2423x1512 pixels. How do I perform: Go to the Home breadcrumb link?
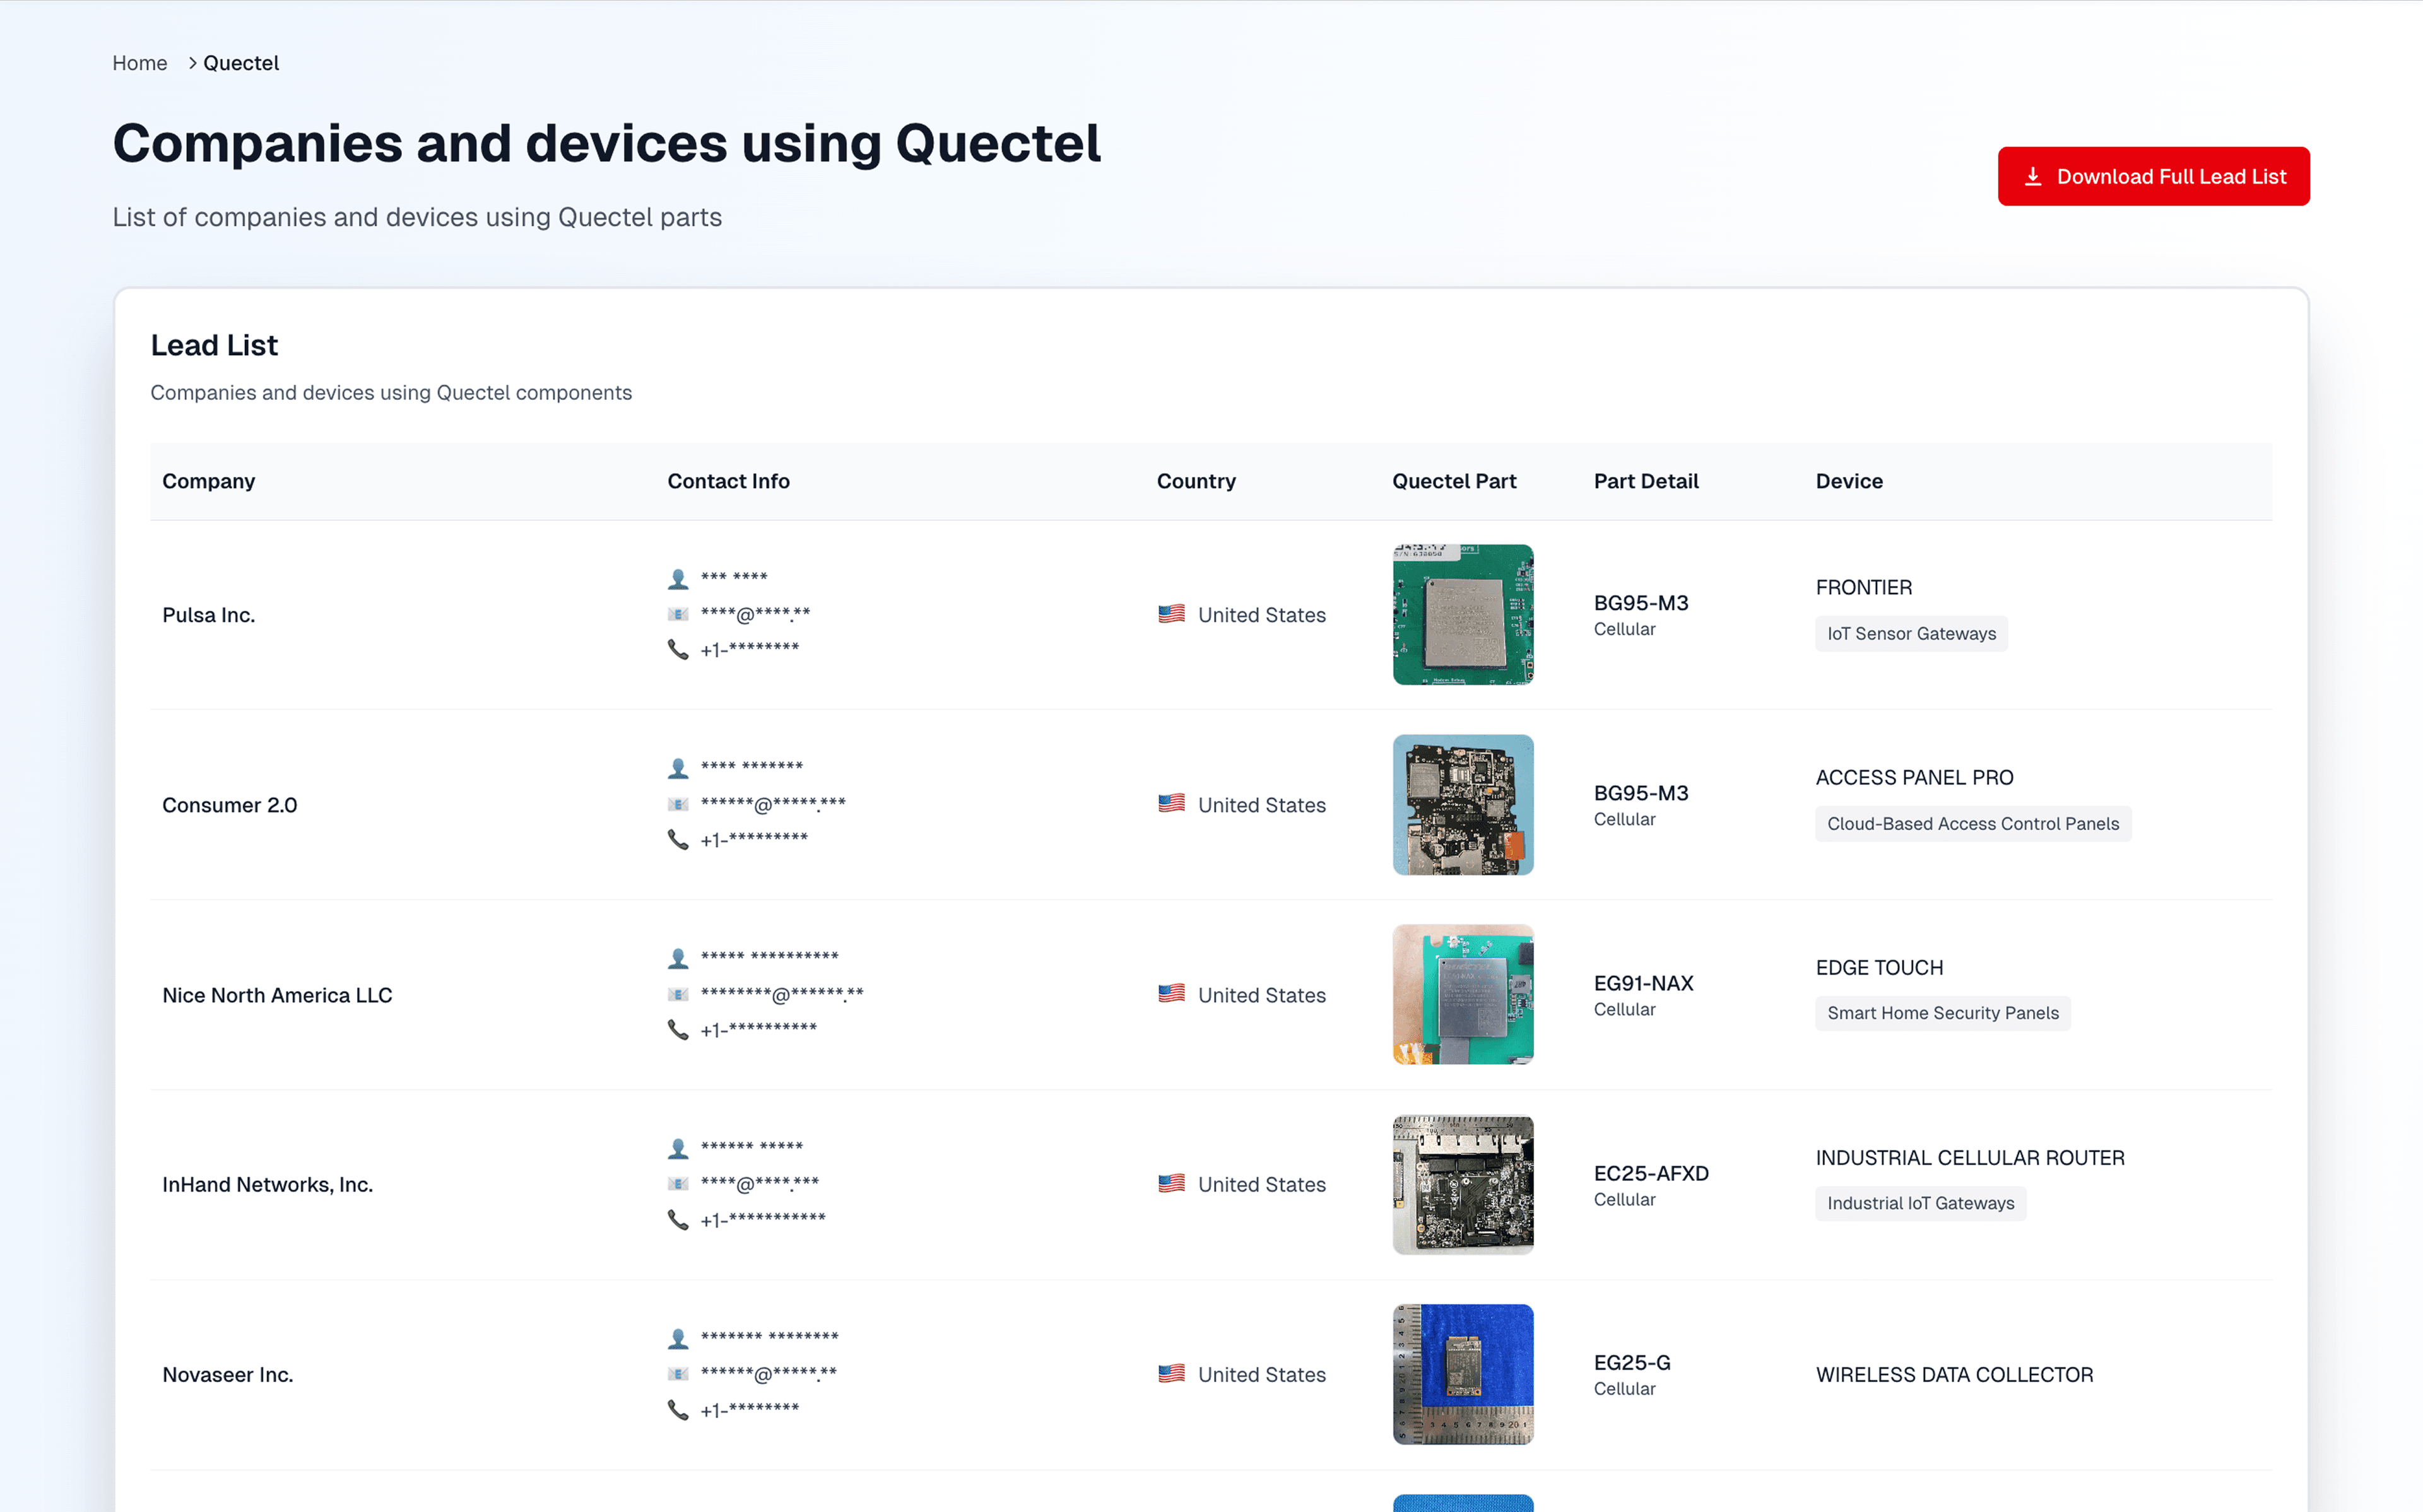point(140,63)
